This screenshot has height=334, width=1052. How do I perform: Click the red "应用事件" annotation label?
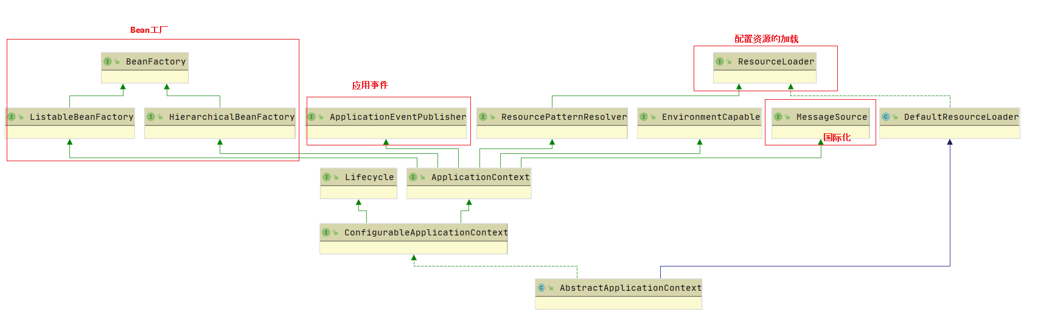coord(370,85)
